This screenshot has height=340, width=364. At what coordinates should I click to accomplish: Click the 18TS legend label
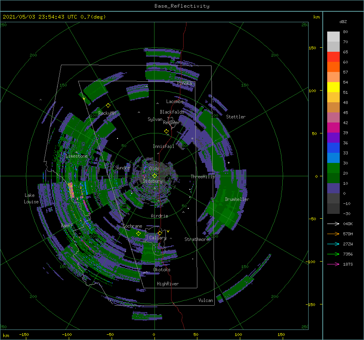tap(348, 264)
